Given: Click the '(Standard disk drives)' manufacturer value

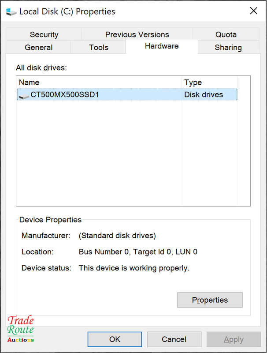Looking at the screenshot, I should pyautogui.click(x=117, y=236).
